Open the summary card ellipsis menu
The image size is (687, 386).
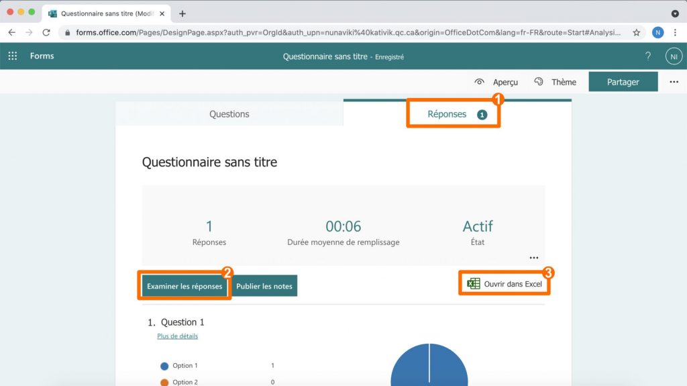533,258
